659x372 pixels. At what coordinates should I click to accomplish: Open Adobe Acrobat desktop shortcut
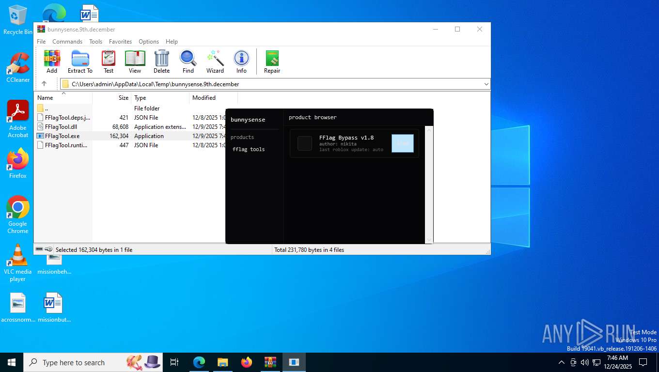[18, 119]
